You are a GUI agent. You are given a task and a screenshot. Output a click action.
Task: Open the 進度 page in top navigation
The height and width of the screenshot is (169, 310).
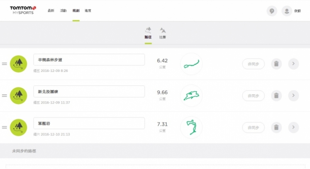[88, 11]
